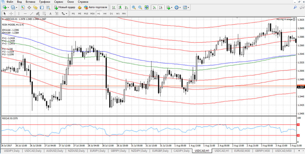Viewport: 305px width, 154px height.
Task: Switch to the USDJPY,Daily chart tab
Action: coord(12,151)
